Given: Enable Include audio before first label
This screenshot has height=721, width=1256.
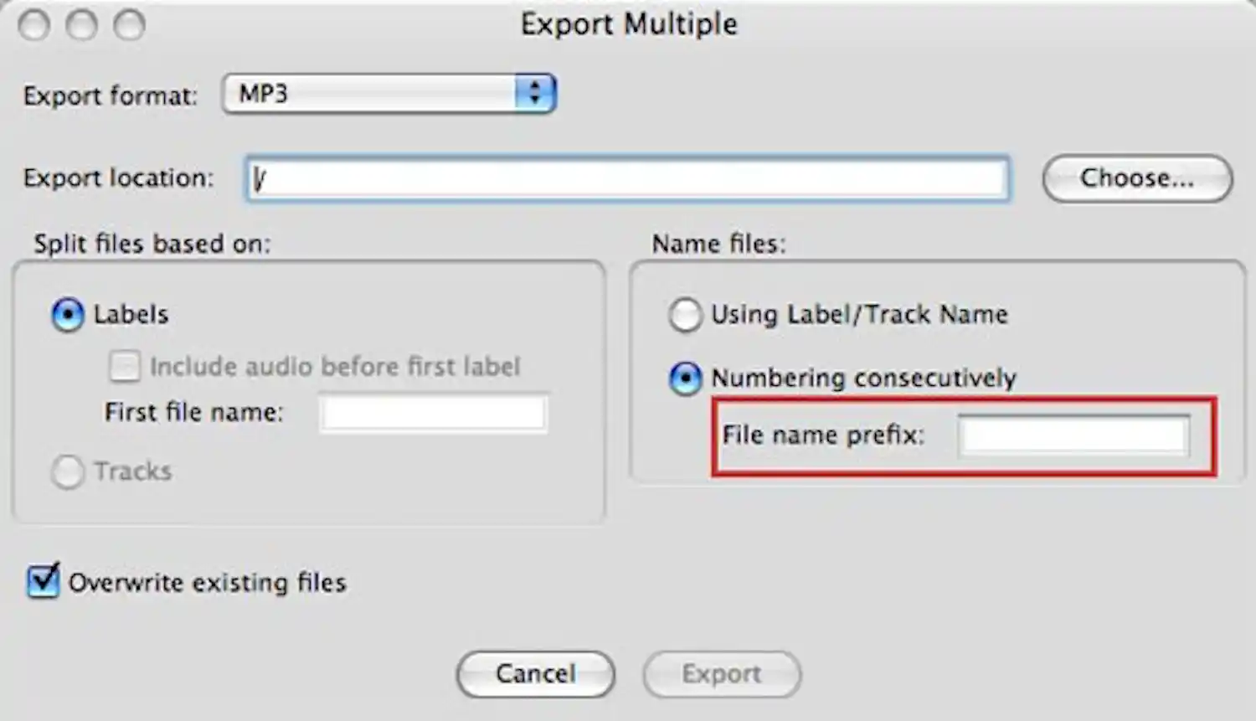Looking at the screenshot, I should click(x=124, y=366).
